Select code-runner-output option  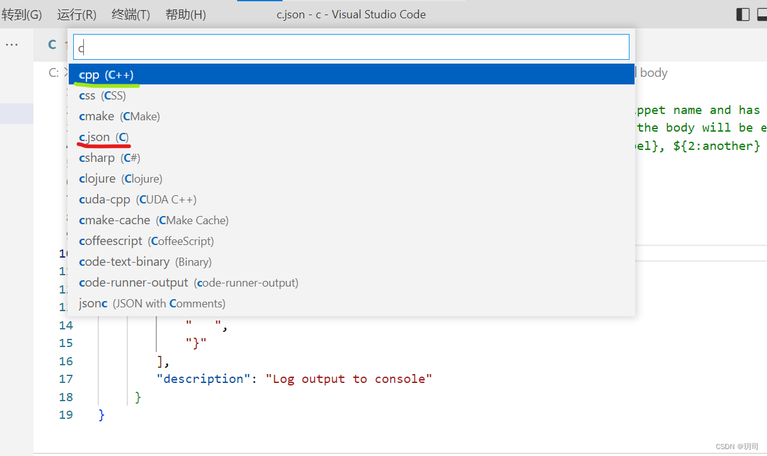point(351,283)
